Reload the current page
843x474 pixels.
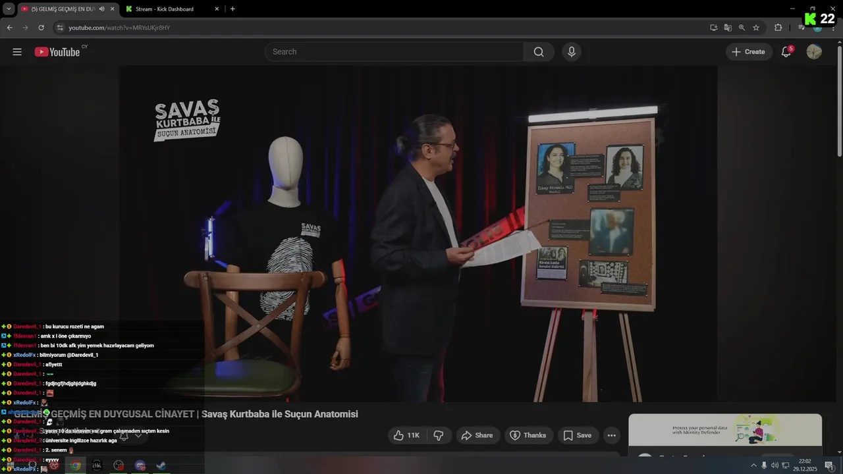[41, 28]
